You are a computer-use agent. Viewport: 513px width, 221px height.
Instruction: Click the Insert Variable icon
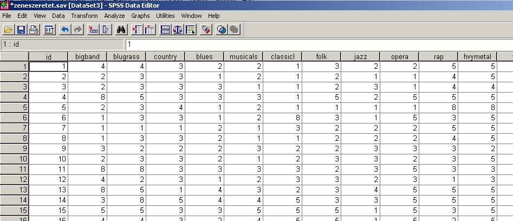pyautogui.click(x=149, y=29)
